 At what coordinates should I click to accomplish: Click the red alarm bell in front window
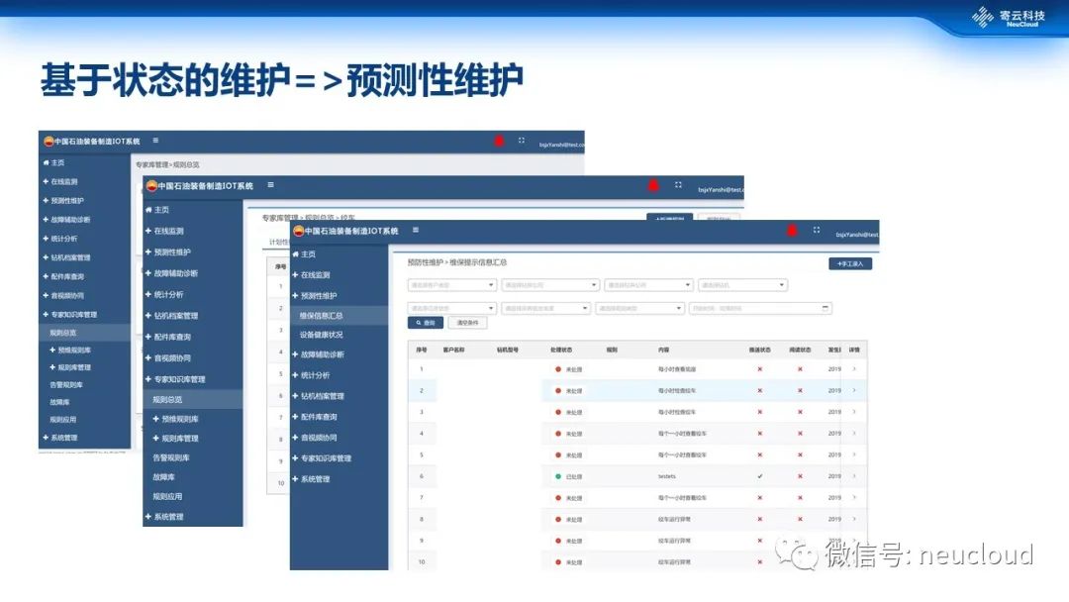coord(792,231)
